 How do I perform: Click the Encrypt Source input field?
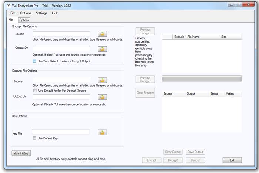(61, 34)
